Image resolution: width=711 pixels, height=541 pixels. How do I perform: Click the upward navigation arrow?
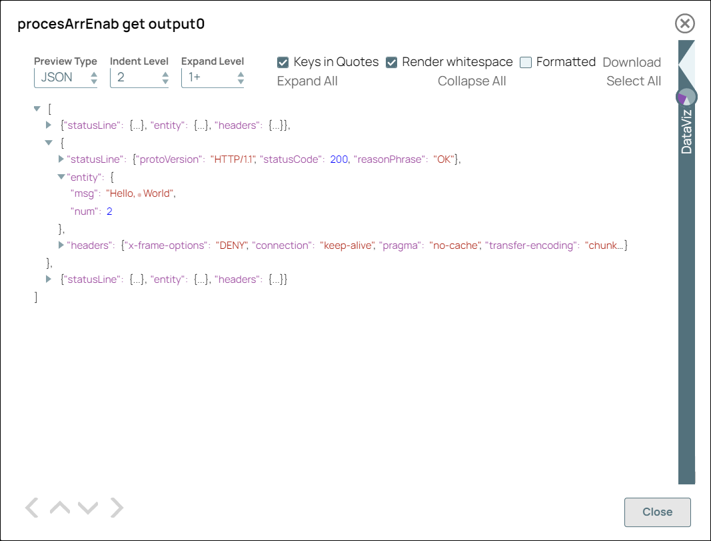pos(59,508)
